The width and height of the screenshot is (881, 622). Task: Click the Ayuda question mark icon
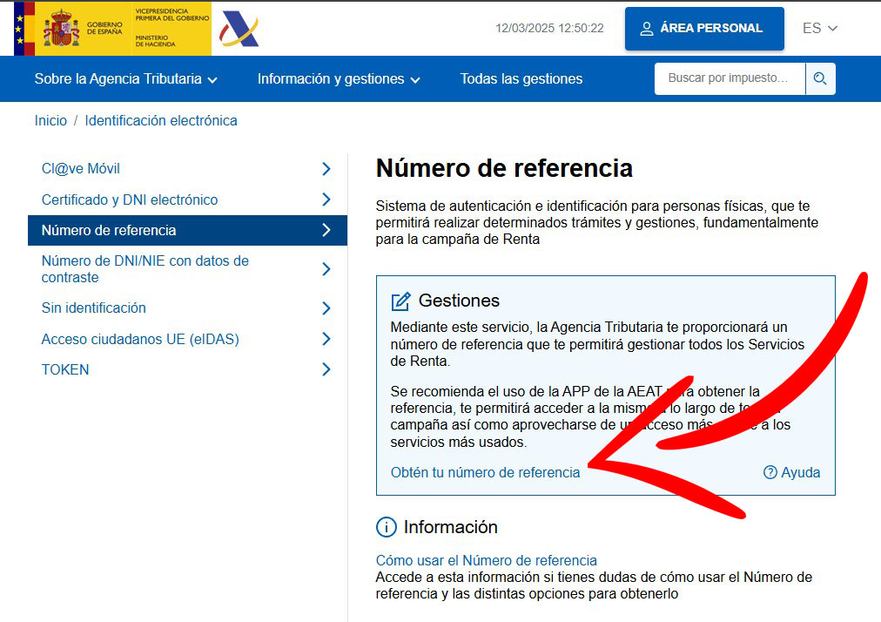[x=770, y=472]
